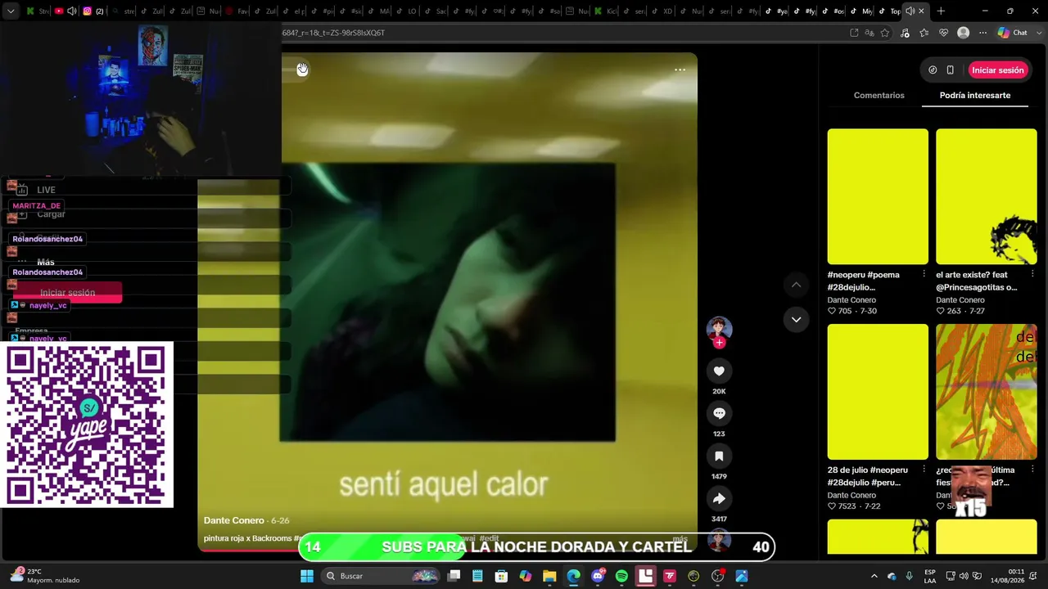This screenshot has height=589, width=1048.
Task: Open the 'el arte existe?' video thumbnail
Action: coord(987,196)
